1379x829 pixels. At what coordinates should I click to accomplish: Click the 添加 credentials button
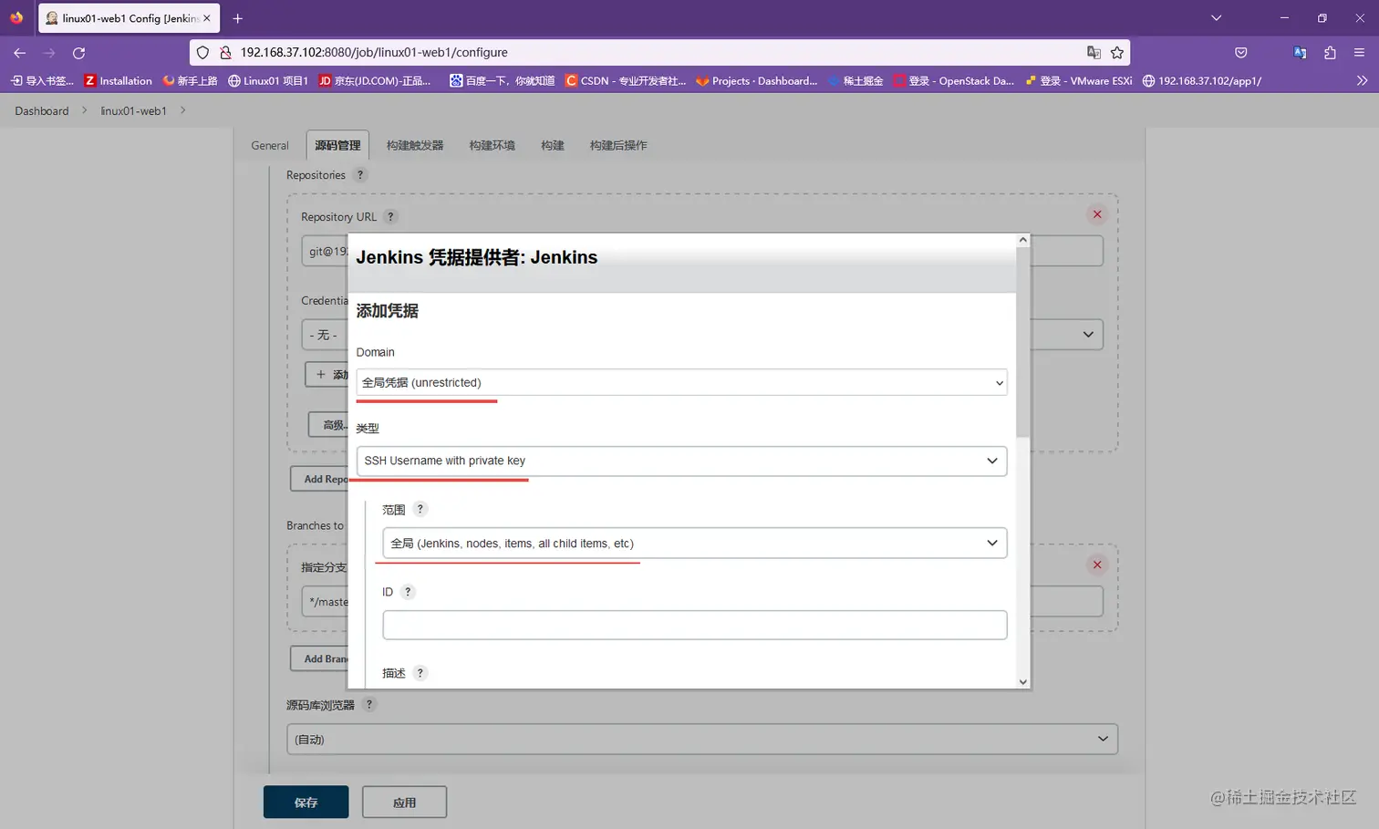[327, 374]
